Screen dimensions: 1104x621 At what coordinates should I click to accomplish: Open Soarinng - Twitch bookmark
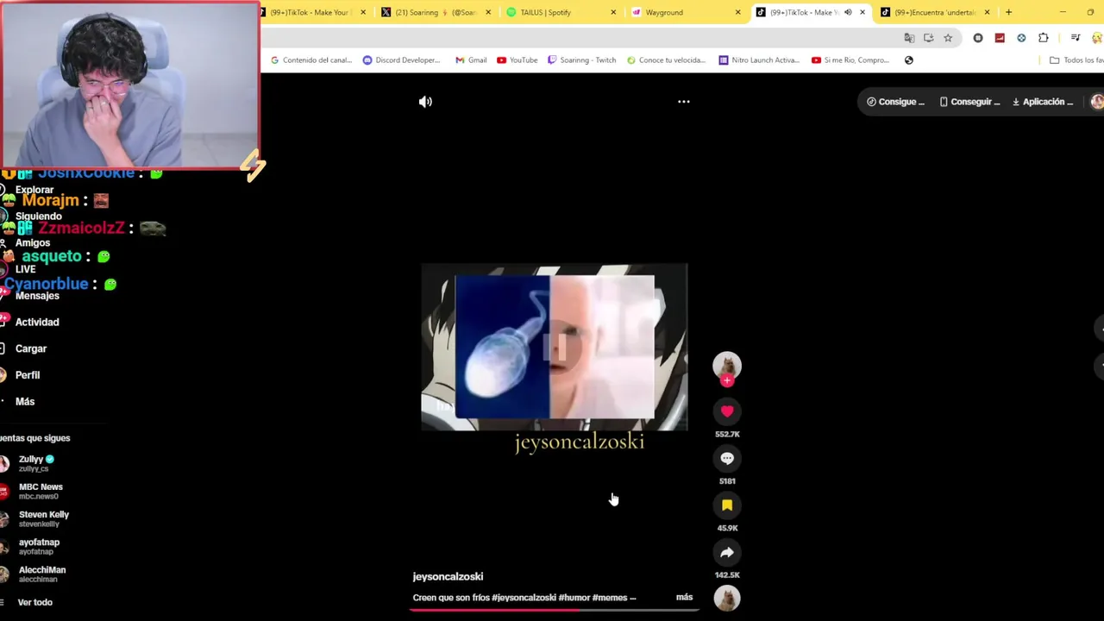(x=582, y=60)
